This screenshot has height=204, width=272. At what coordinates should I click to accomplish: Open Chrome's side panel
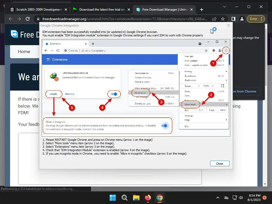tap(233, 19)
